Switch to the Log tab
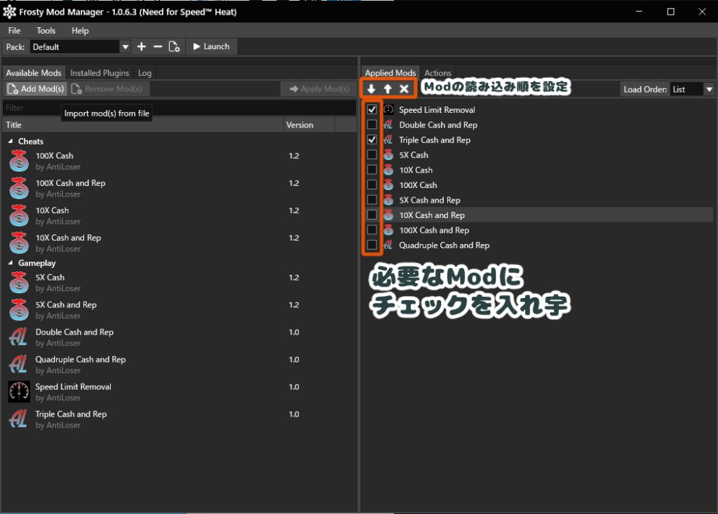 coord(144,73)
